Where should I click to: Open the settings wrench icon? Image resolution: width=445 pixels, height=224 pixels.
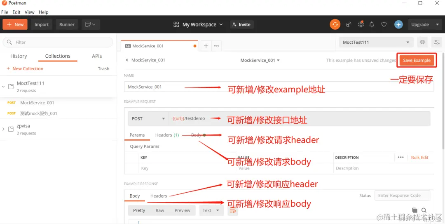[361, 24]
